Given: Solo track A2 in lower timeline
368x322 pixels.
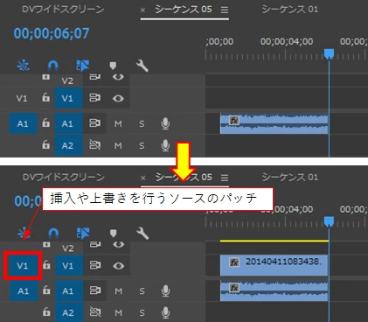Looking at the screenshot, I should (x=142, y=312).
